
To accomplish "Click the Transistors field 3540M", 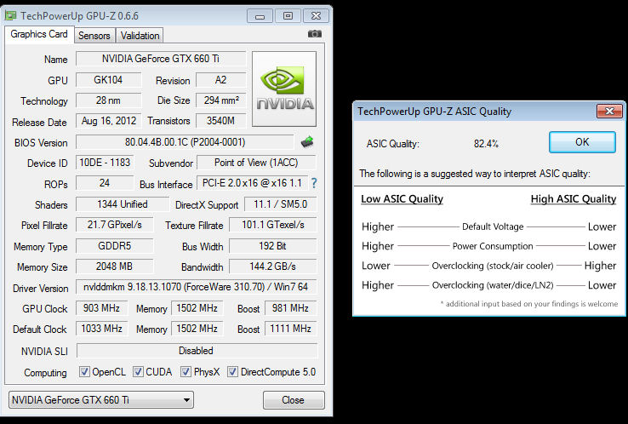I will [220, 121].
